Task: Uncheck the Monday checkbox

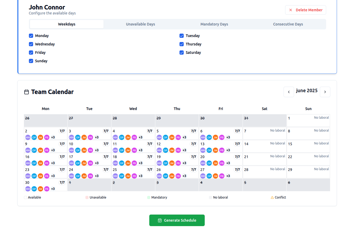Action: [x=31, y=36]
